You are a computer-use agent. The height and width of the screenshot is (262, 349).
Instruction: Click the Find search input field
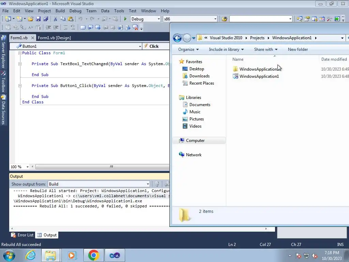259,19
